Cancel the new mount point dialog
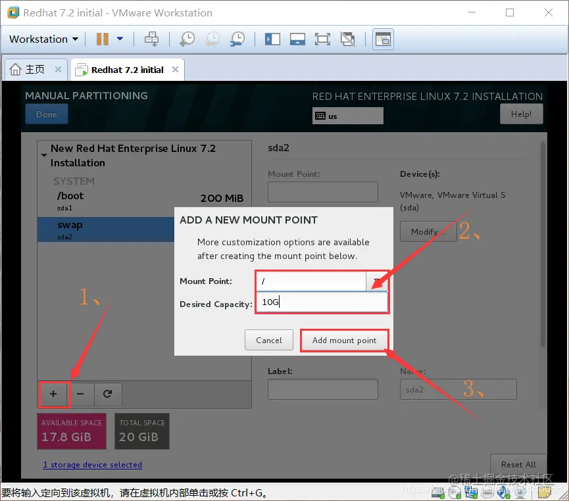This screenshot has width=569, height=501. pyautogui.click(x=269, y=341)
